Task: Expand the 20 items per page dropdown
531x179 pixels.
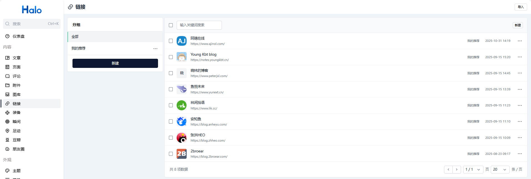Action: (500, 170)
